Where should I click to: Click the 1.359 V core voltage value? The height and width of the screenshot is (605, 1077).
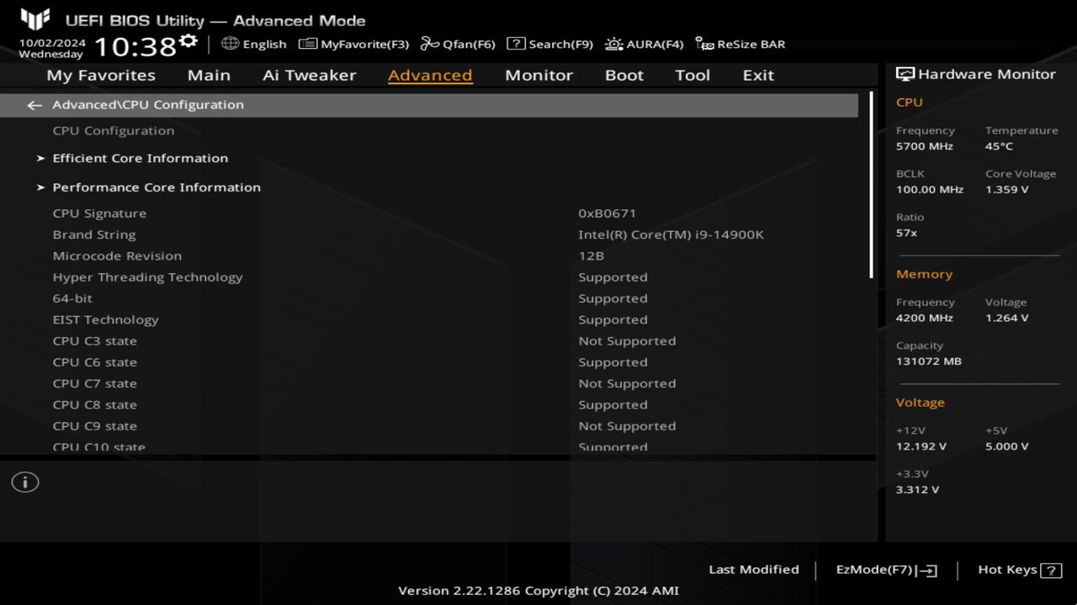1006,190
